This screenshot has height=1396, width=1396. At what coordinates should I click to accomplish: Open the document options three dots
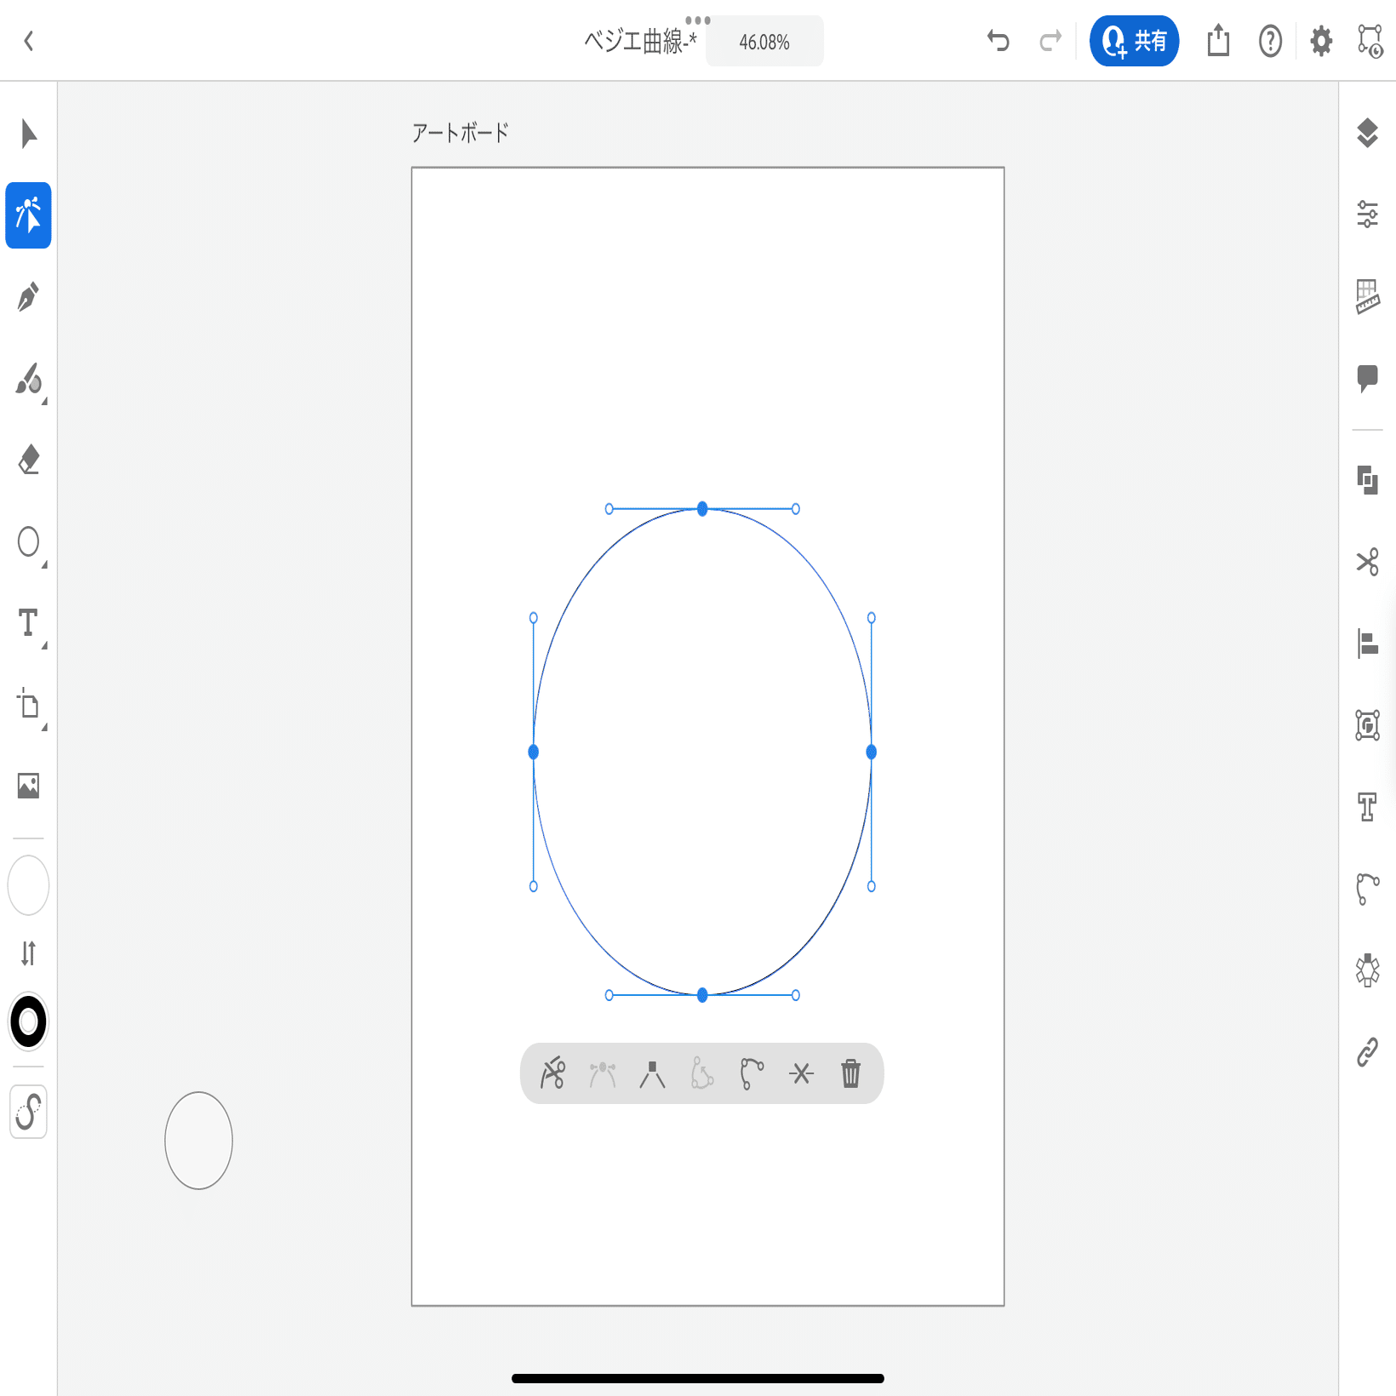pyautogui.click(x=697, y=20)
